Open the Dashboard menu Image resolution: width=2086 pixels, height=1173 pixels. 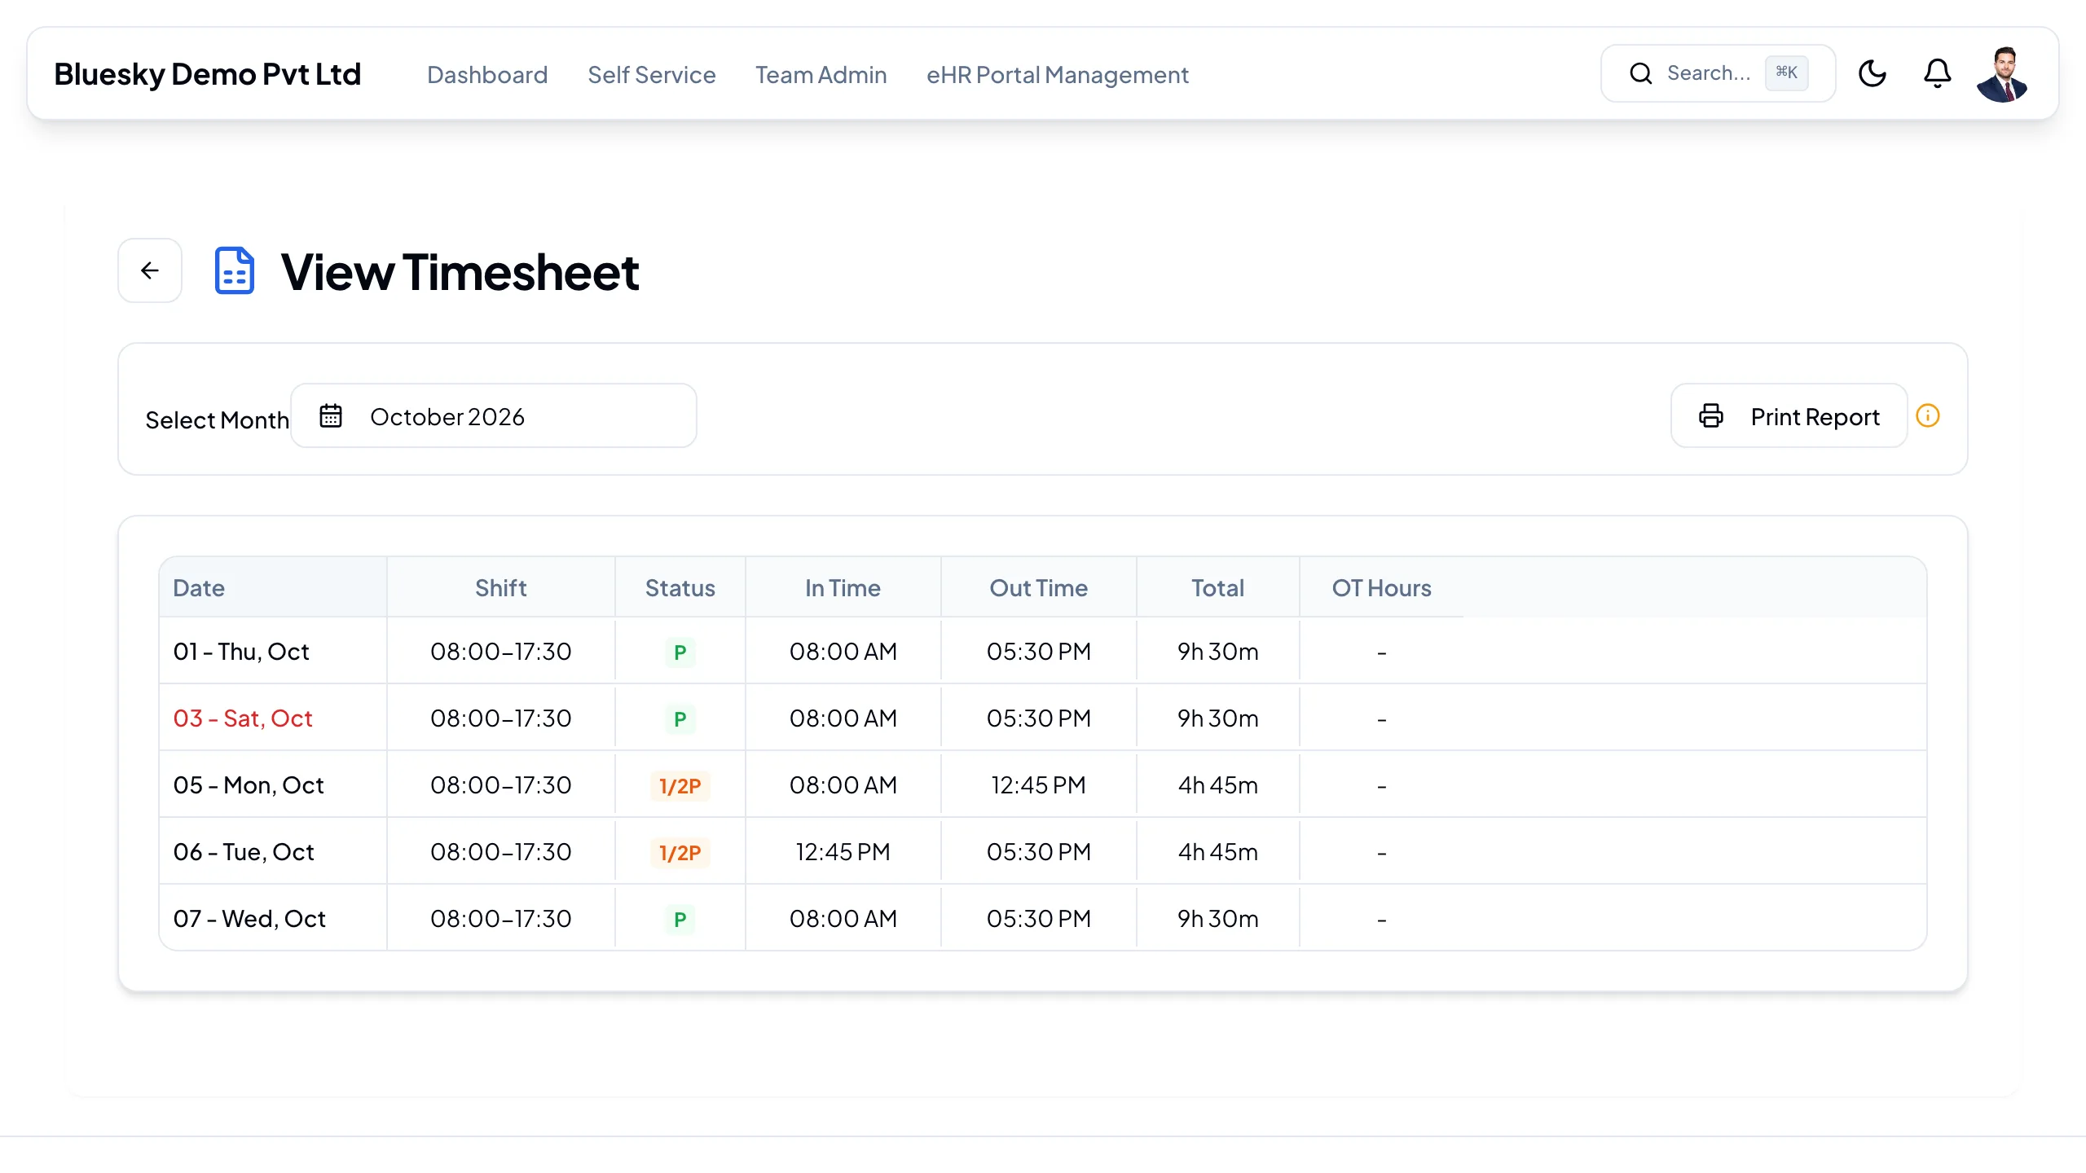487,74
